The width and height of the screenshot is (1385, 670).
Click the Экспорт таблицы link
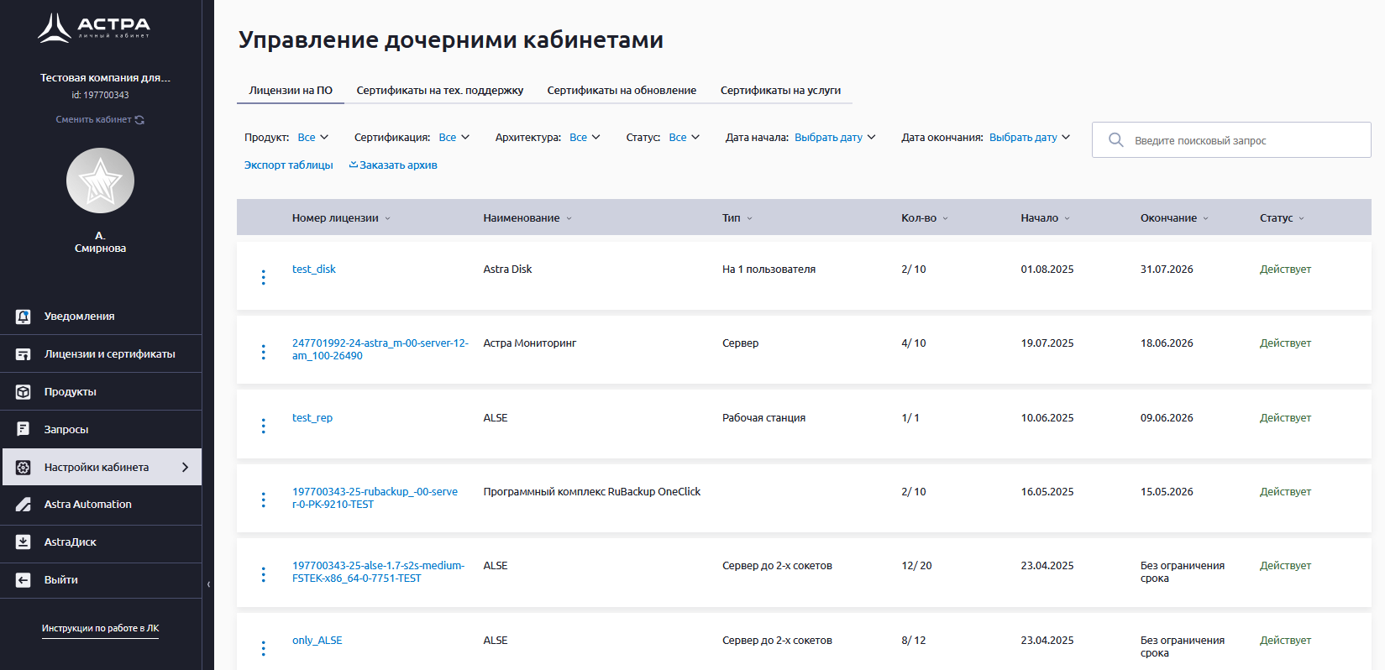point(288,165)
